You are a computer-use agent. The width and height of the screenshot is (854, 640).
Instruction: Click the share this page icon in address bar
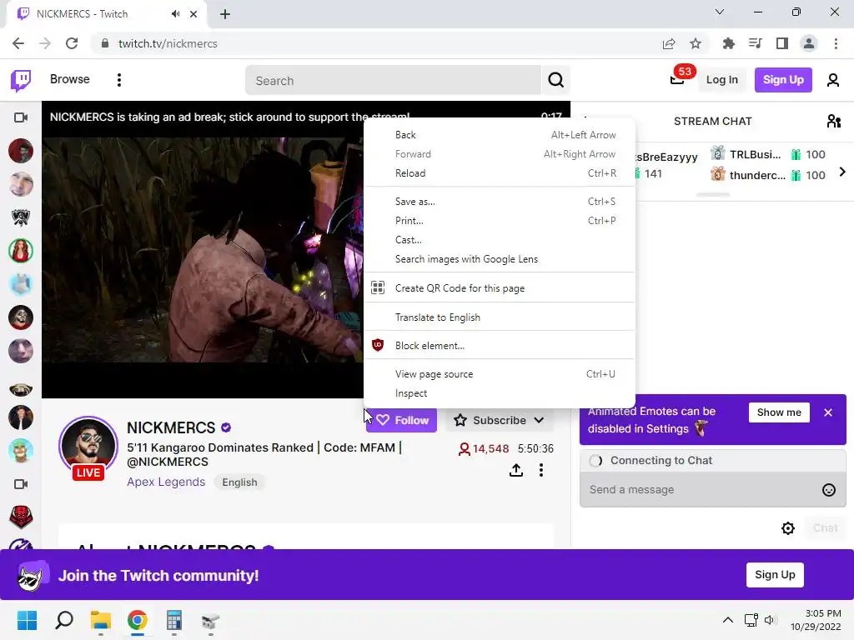click(x=669, y=43)
